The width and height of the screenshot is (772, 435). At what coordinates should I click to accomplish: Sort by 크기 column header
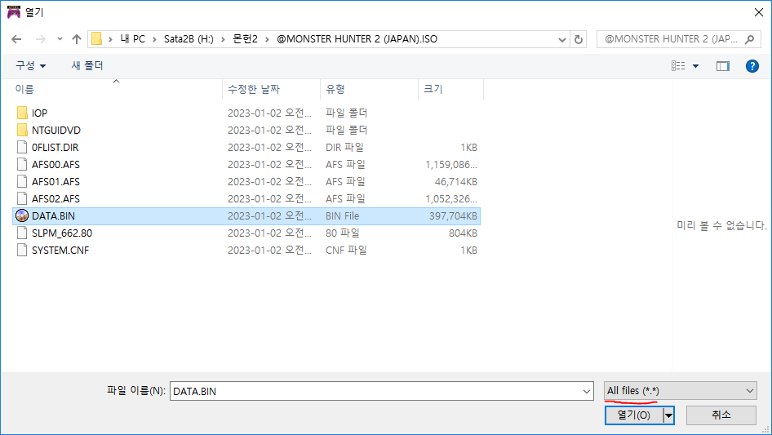pos(433,89)
